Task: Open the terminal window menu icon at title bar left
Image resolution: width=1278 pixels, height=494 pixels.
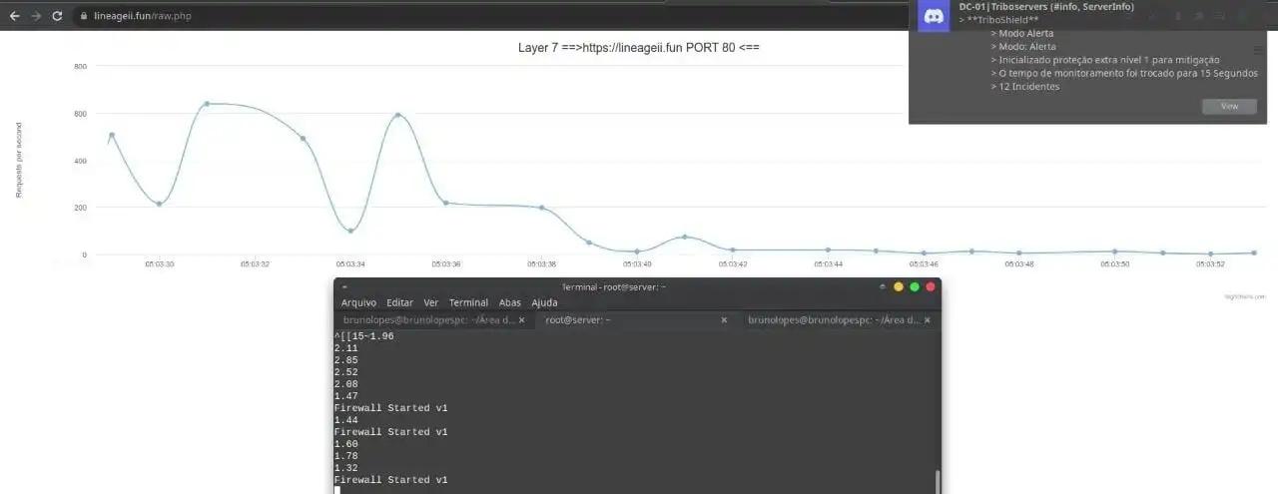Action: click(344, 287)
